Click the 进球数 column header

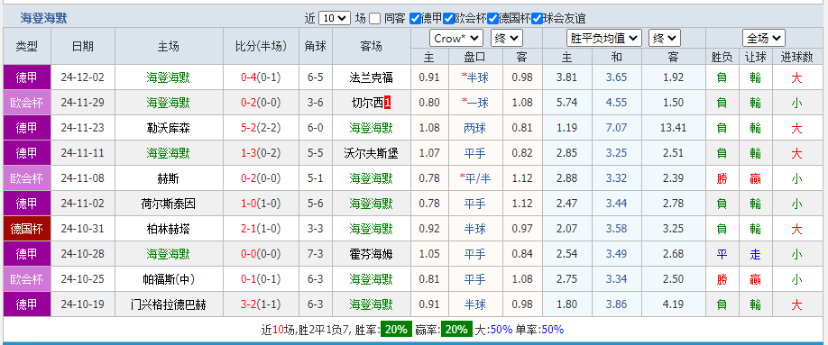click(796, 57)
